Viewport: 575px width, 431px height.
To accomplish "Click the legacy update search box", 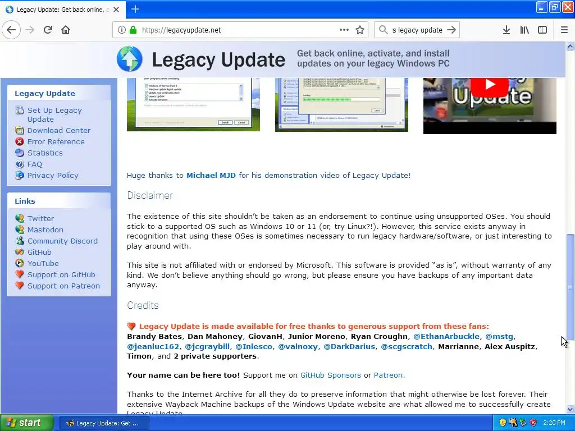I will click(417, 30).
